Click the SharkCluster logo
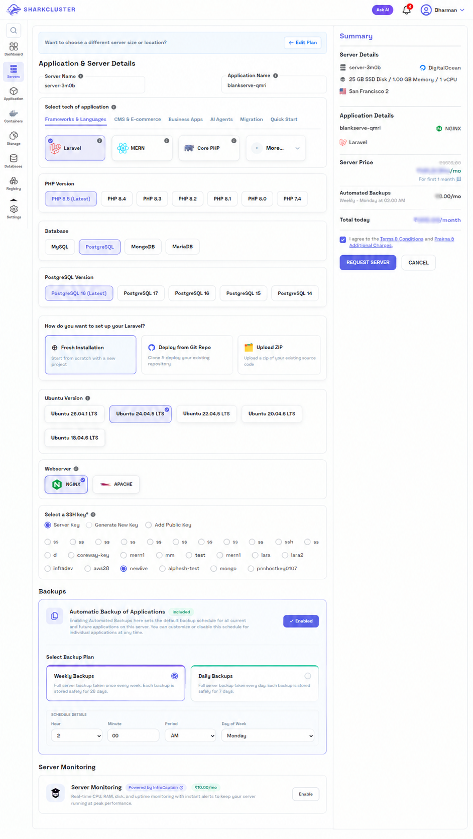Screen dimensions: 473x839 point(41,10)
